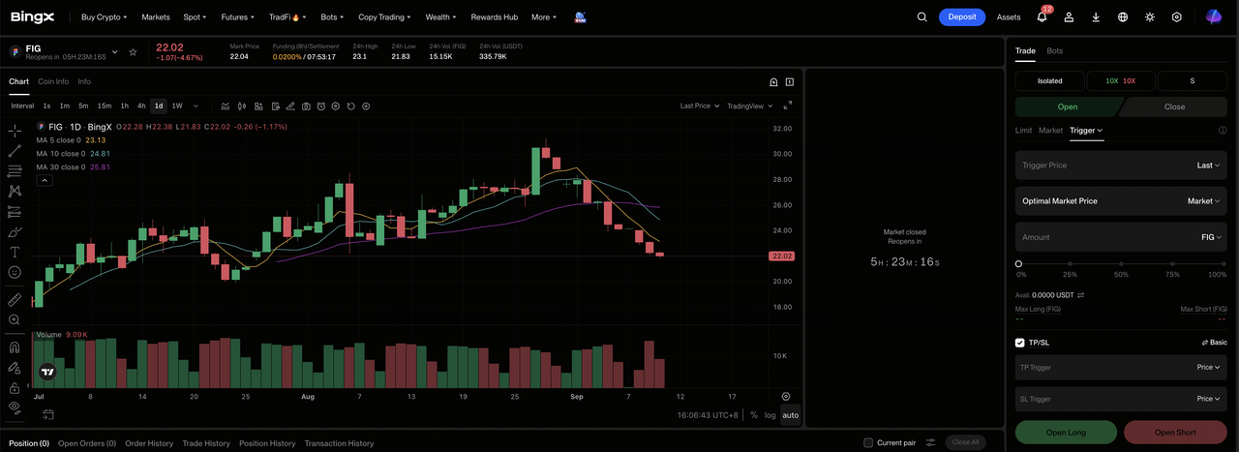This screenshot has width=1239, height=452.
Task: Set amount slider to 50% mark
Action: click(1121, 263)
